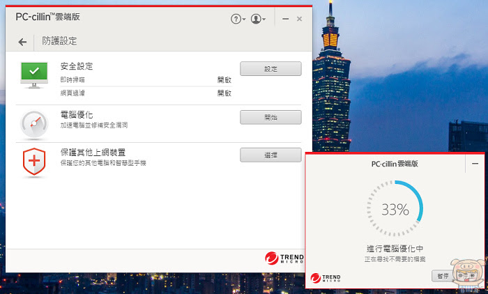This screenshot has height=294, width=488.
Task: Open the user account dropdown
Action: pos(258,19)
